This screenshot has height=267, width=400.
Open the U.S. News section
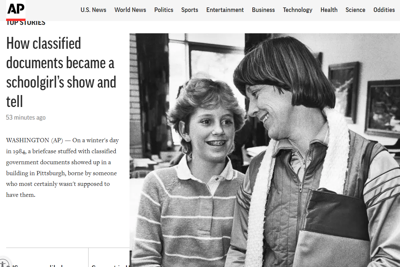point(93,10)
